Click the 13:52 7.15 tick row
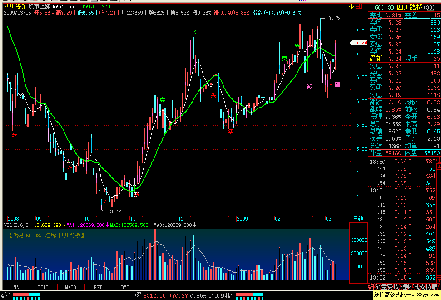This screenshot has height=300, width=441. coord(403,278)
